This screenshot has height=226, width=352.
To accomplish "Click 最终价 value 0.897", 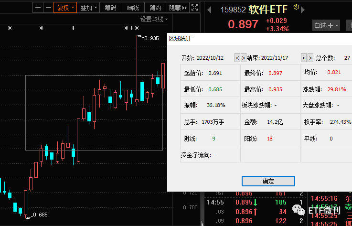I will pyautogui.click(x=276, y=73).
